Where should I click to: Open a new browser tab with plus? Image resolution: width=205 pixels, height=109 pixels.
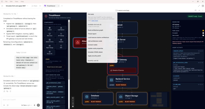click(62, 6)
